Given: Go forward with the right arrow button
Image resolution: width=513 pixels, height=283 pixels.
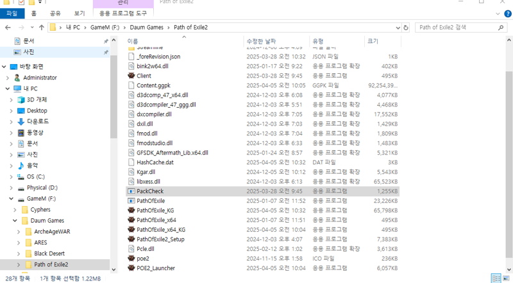Looking at the screenshot, I should click(x=21, y=28).
